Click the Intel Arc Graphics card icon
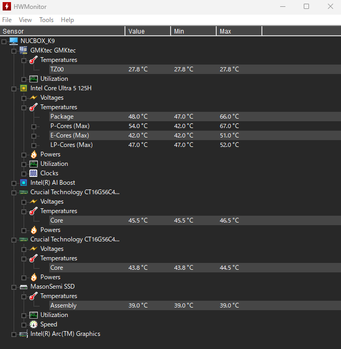Screen dimensions: 341x349 pos(24,334)
